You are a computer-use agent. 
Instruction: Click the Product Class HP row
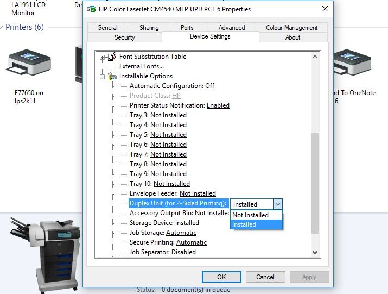(155, 96)
